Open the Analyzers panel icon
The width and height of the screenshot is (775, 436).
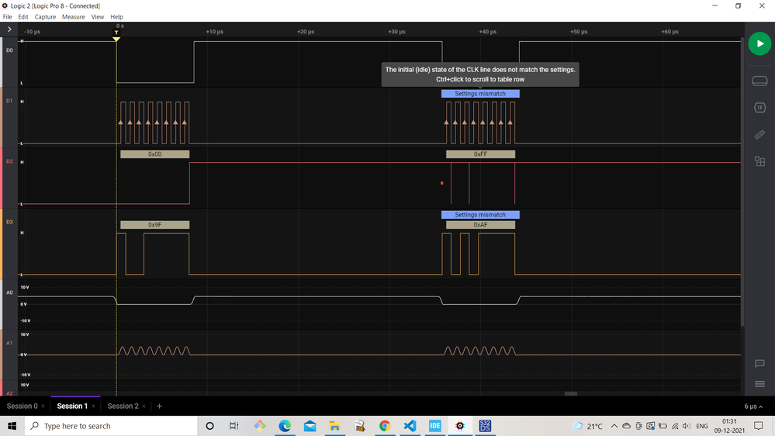[x=759, y=108]
